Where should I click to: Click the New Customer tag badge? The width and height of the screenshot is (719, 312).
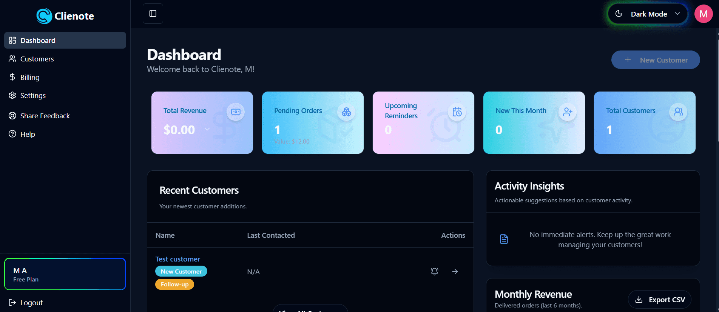181,271
